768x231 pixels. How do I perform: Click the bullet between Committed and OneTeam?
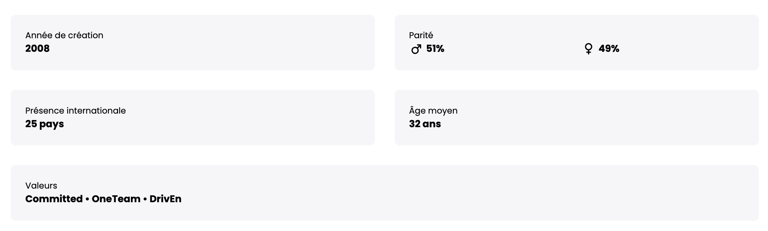pyautogui.click(x=87, y=199)
